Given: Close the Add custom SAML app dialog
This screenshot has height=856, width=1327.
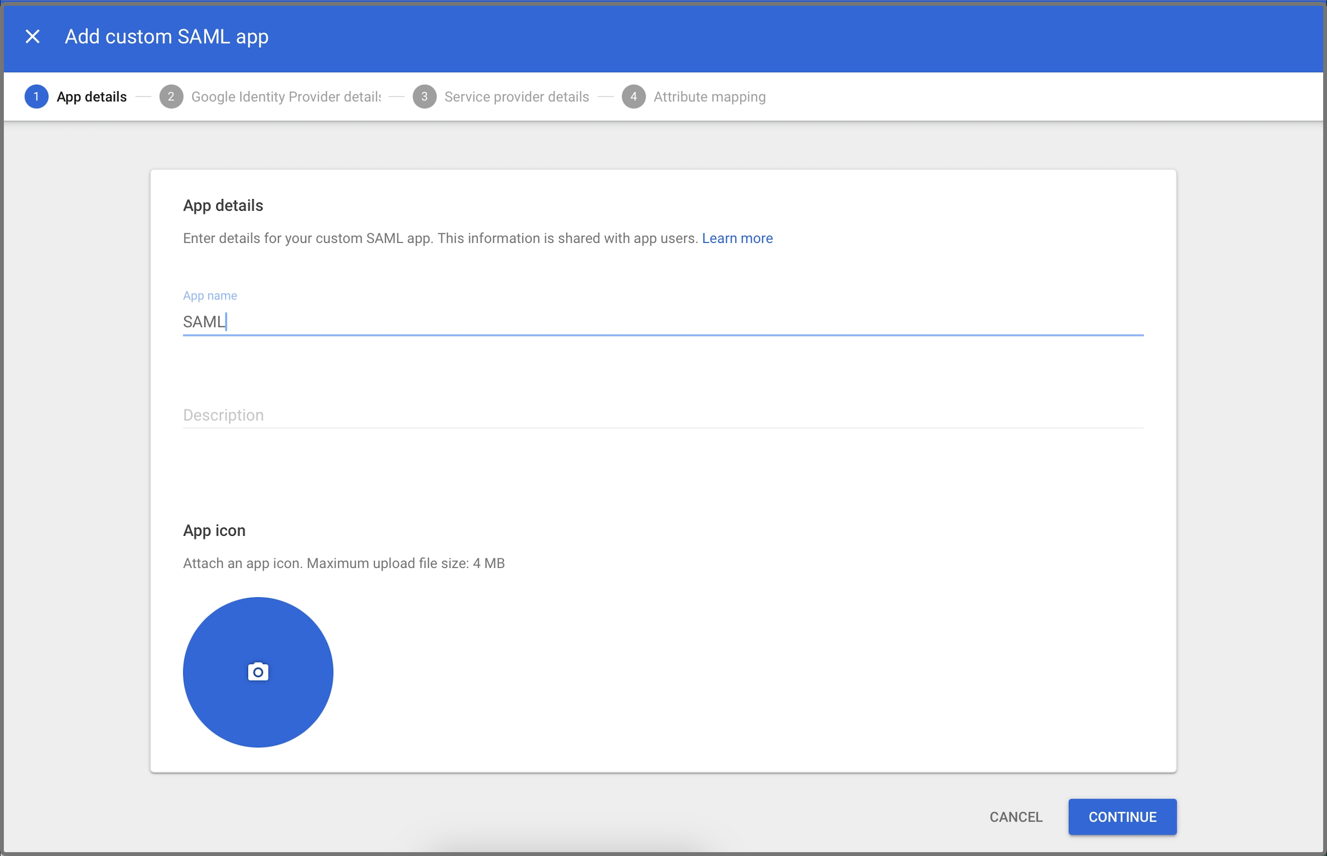Looking at the screenshot, I should [33, 36].
